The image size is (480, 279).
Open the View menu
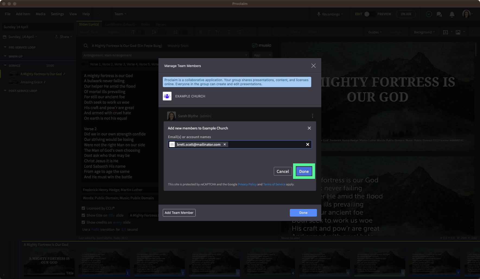(x=73, y=14)
